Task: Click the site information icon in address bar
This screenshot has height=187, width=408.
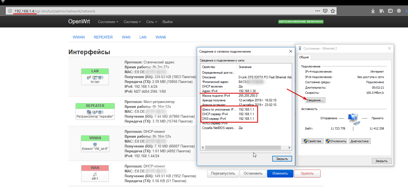Action: [10, 11]
